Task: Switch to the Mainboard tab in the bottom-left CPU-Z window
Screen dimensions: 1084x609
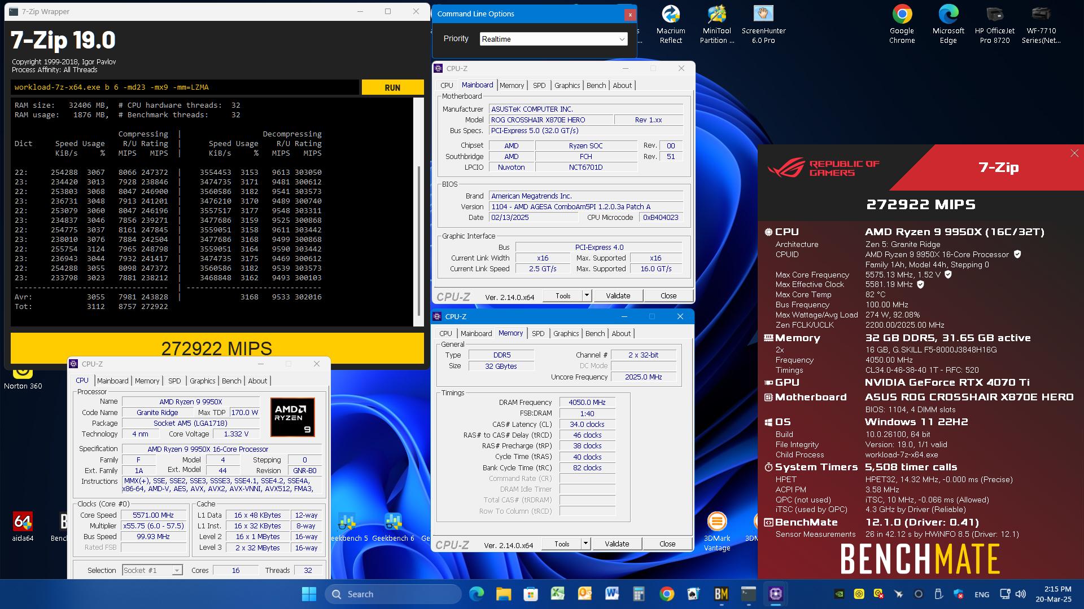Action: click(x=113, y=381)
